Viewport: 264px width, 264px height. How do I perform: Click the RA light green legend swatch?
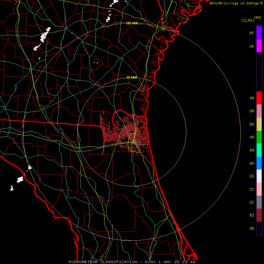point(259,150)
